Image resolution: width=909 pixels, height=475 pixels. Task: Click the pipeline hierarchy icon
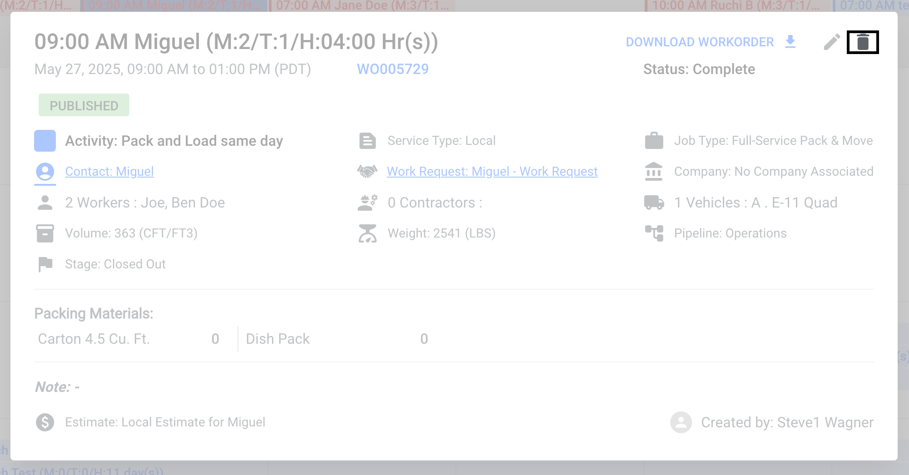pyautogui.click(x=654, y=233)
